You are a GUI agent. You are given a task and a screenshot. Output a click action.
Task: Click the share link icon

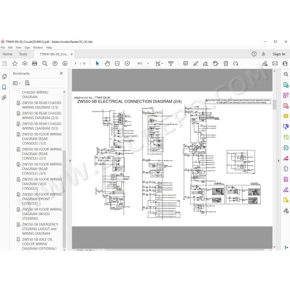click(x=265, y=64)
